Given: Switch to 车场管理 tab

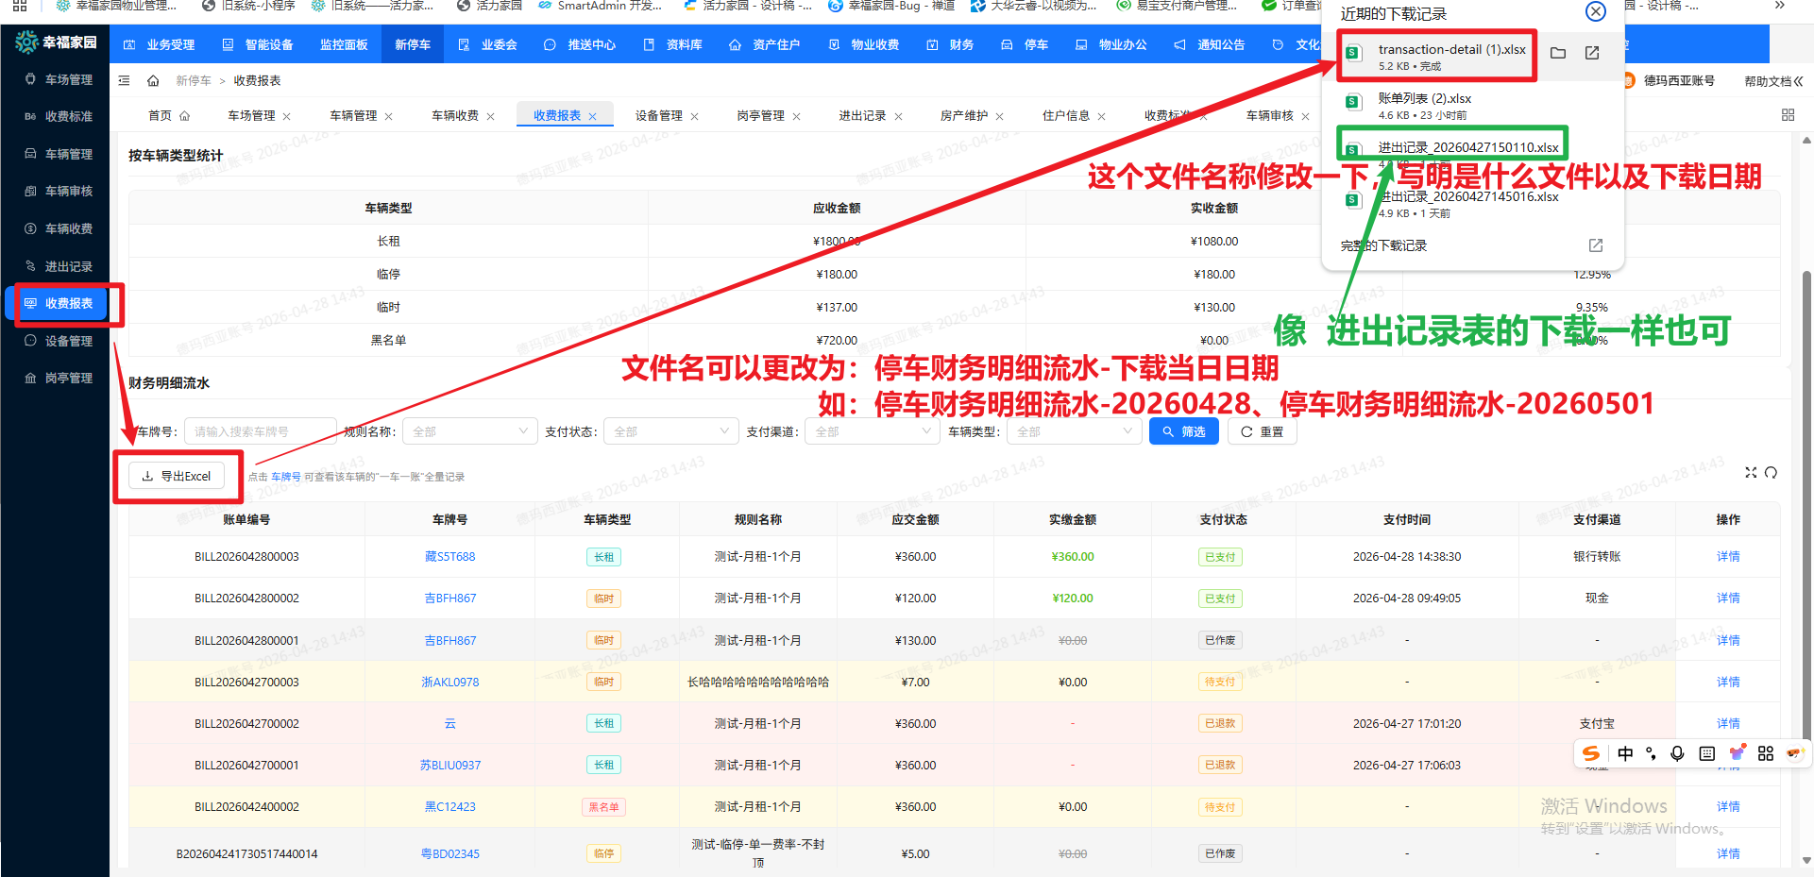Looking at the screenshot, I should (x=251, y=115).
